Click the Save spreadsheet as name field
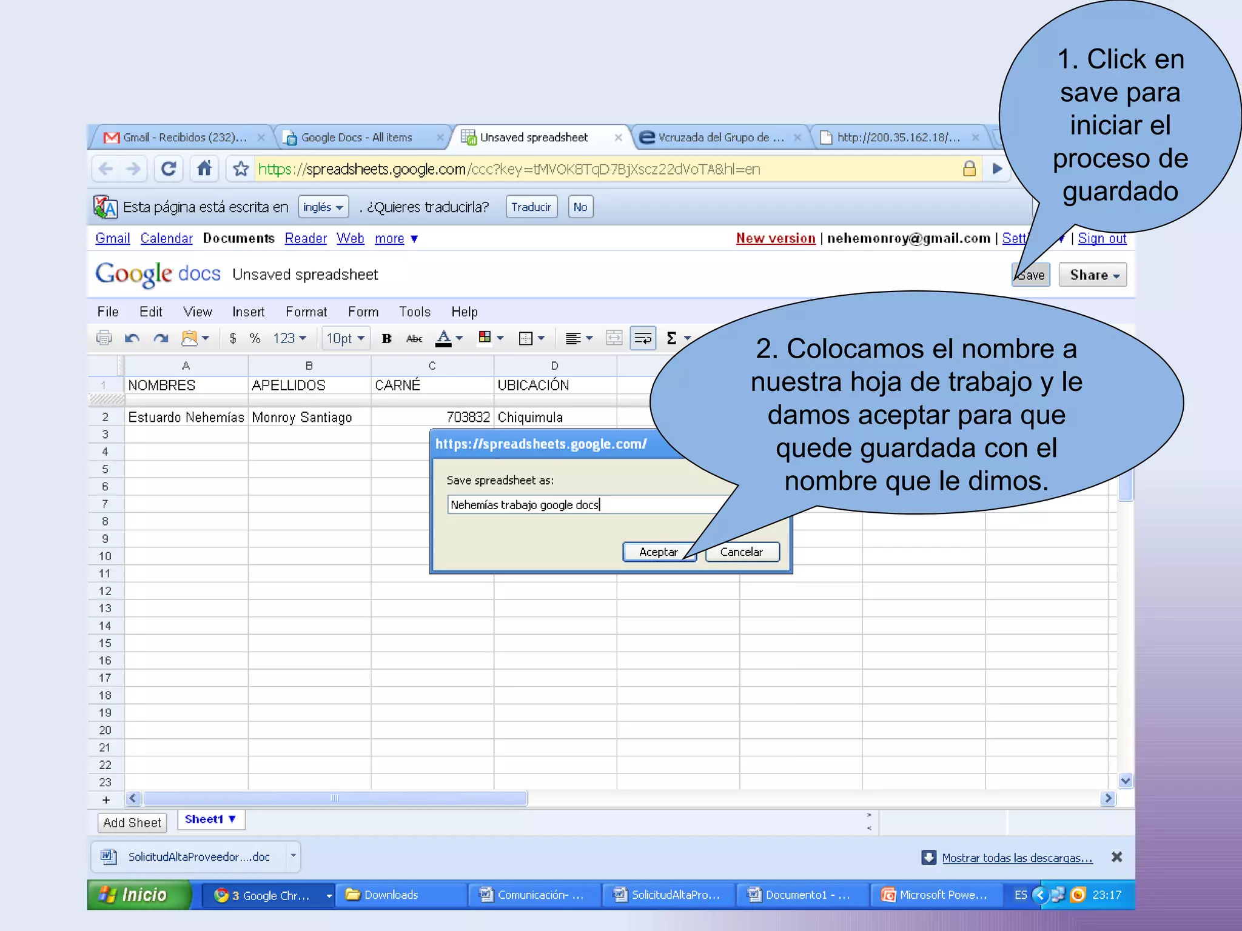Screen dimensions: 1242x931 click(588, 504)
